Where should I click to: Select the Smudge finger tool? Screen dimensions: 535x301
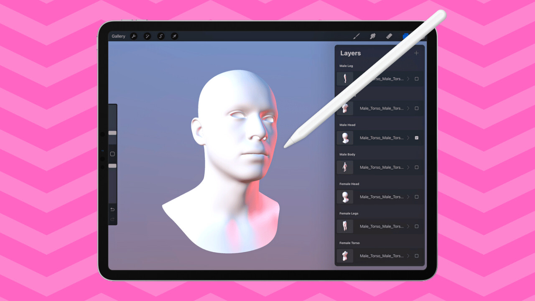(373, 36)
